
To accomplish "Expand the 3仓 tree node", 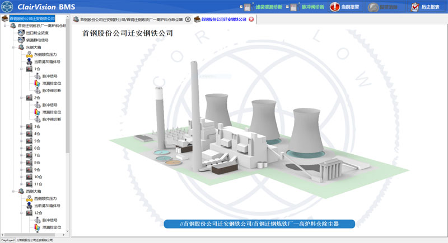I will tap(21, 126).
